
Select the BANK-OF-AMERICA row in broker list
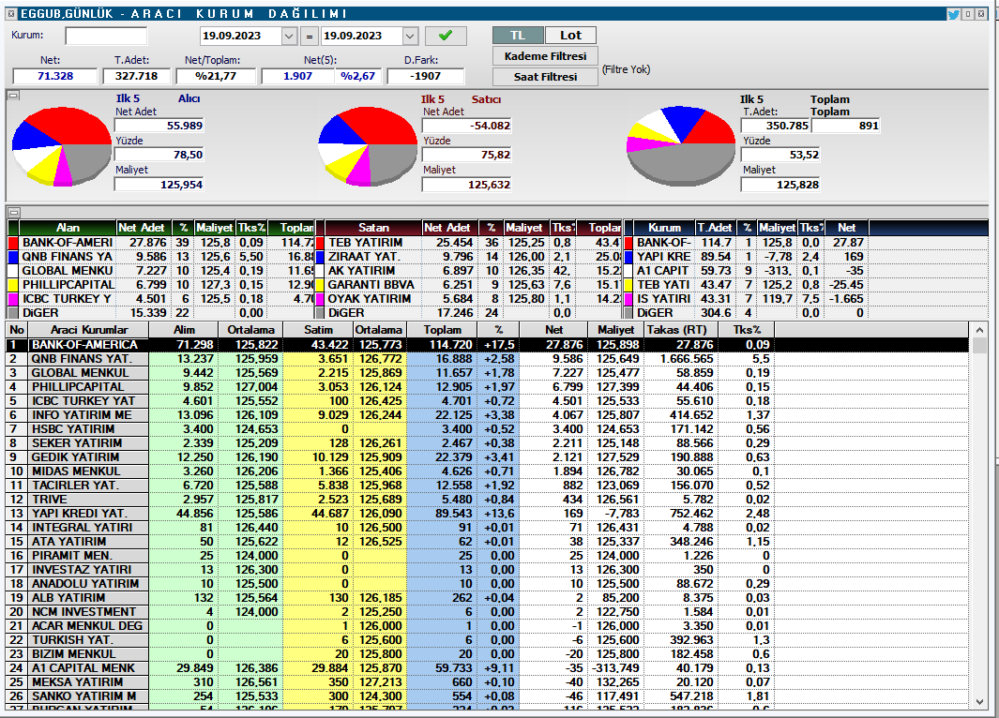[488, 345]
